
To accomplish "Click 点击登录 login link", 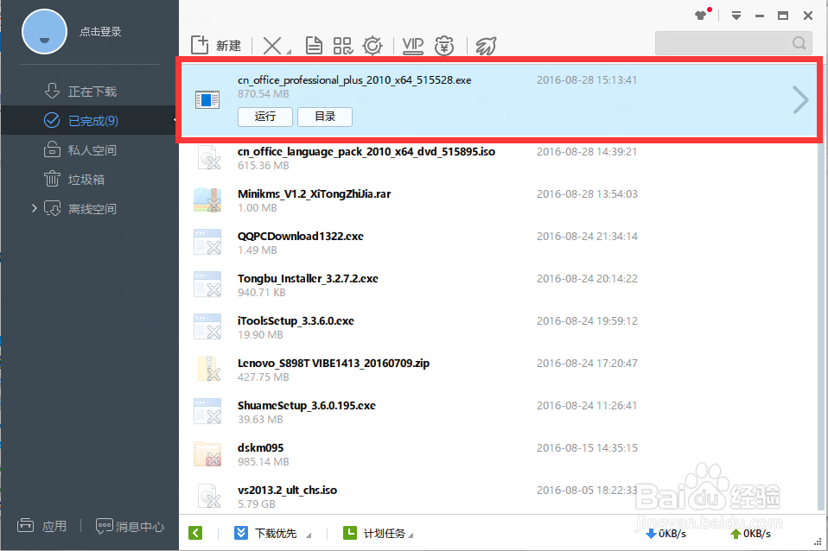I will [x=100, y=32].
